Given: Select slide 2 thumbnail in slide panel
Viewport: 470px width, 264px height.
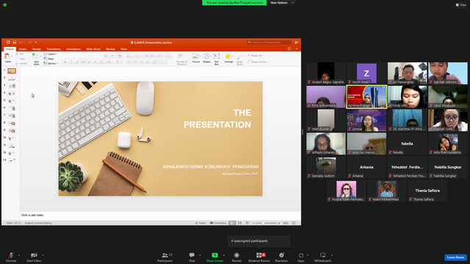Looking at the screenshot, I should click(x=12, y=78).
